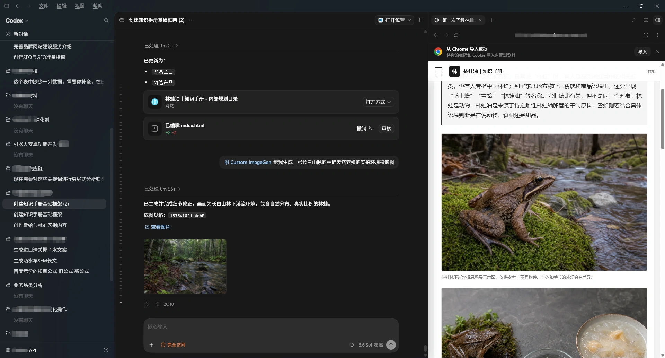Open the 编辑 menu
The image size is (665, 358).
click(62, 6)
